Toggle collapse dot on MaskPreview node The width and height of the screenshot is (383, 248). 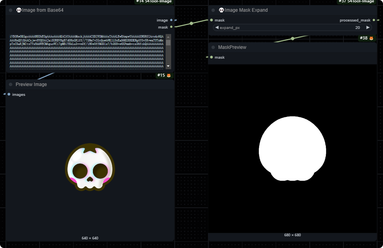pyautogui.click(x=213, y=47)
